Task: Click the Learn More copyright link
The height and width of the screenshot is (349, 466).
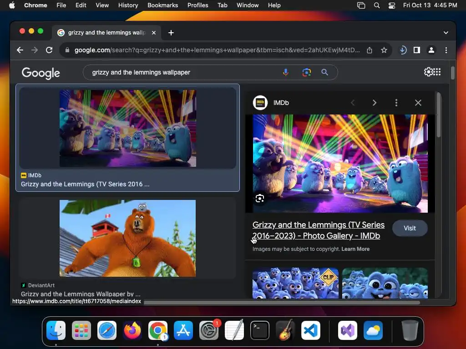Action: 355,249
